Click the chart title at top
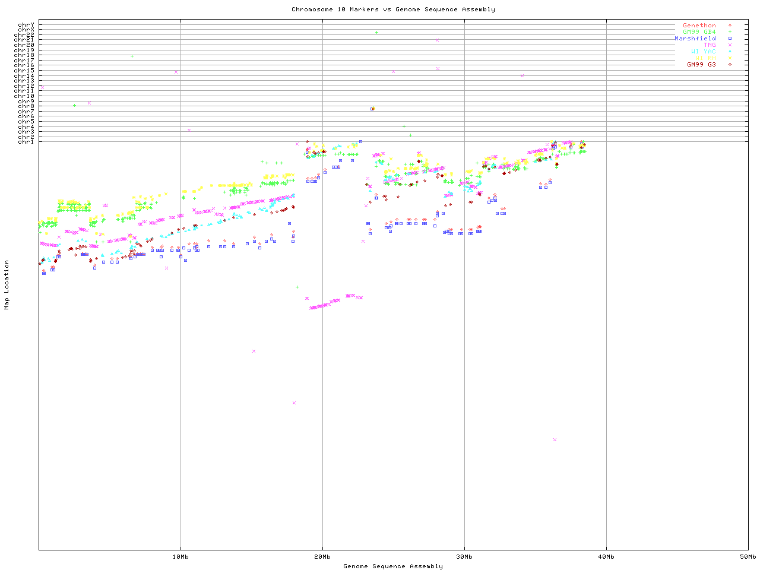 click(x=393, y=9)
